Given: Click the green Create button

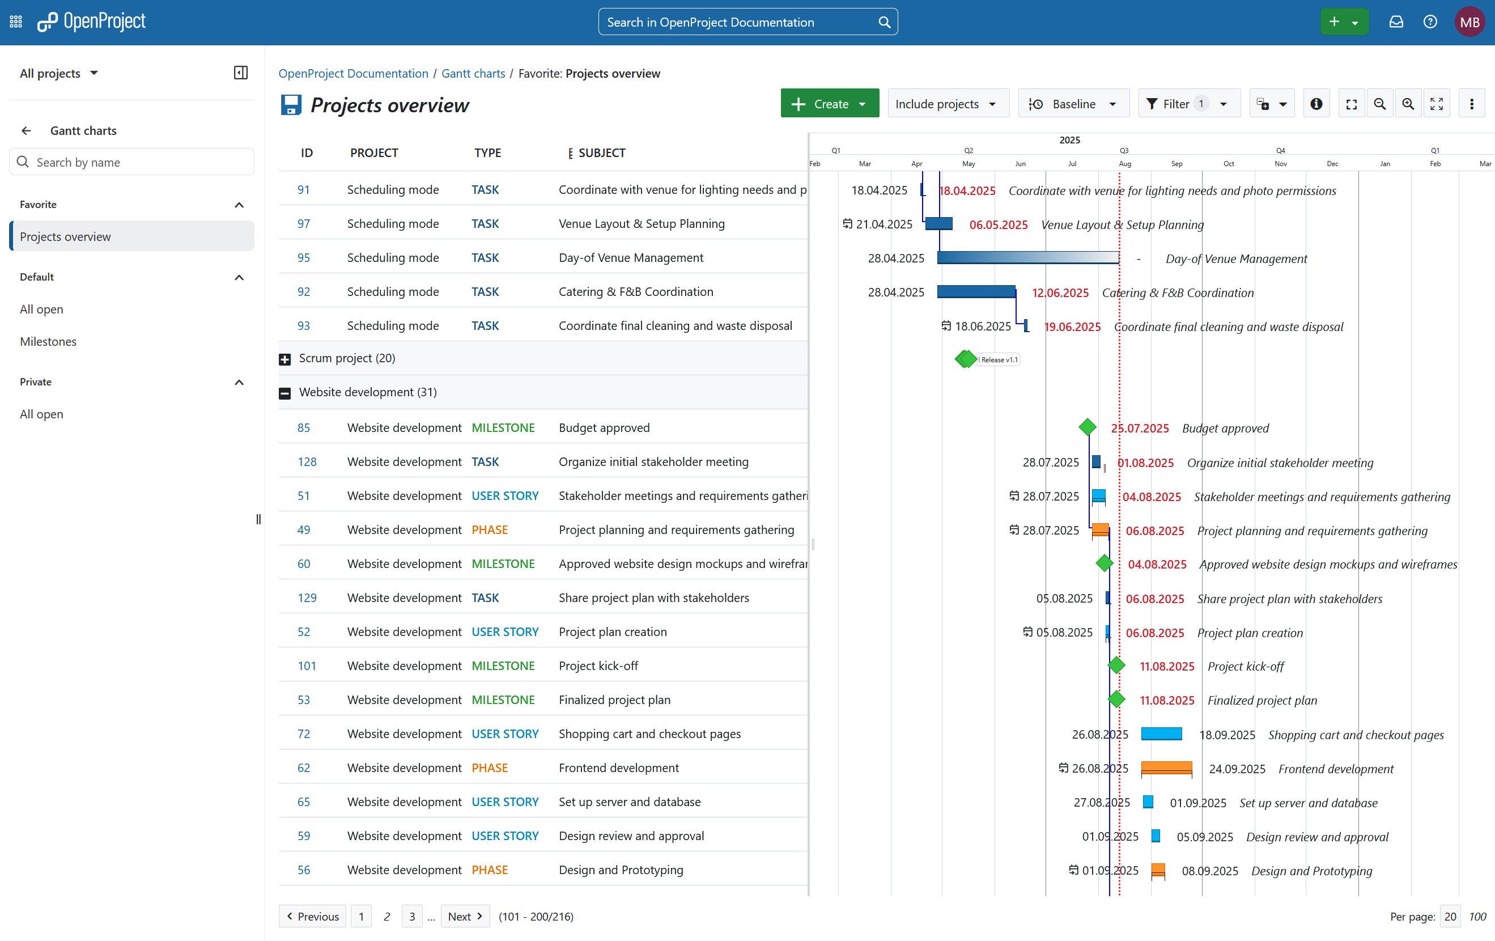Looking at the screenshot, I should pos(830,103).
